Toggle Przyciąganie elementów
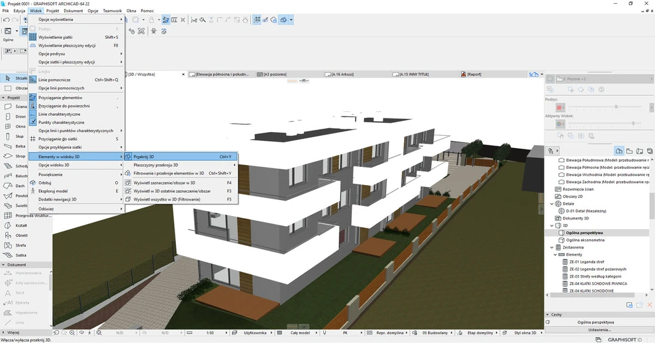 click(75, 98)
